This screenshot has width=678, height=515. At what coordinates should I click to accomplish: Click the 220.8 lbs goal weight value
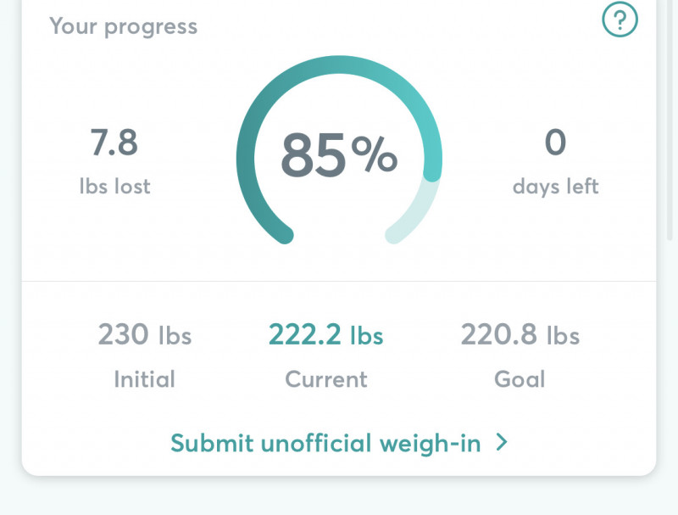pyautogui.click(x=520, y=335)
